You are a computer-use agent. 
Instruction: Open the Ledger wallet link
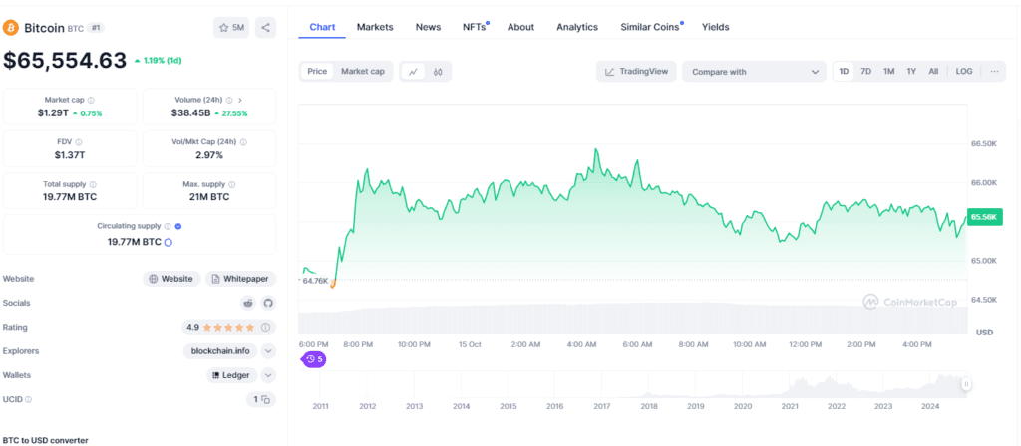pos(231,375)
